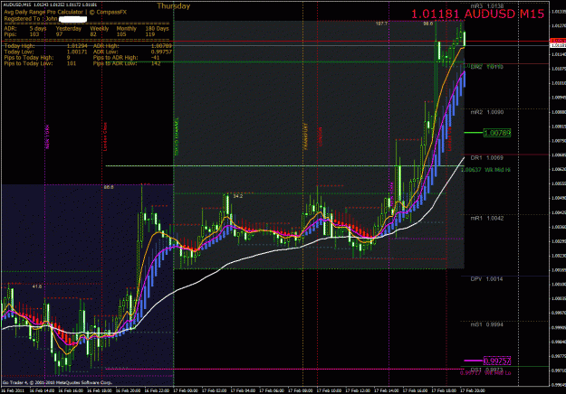Click the 'Pips to Today Low:' label
This screenshot has height=394, width=566.
[x=28, y=63]
